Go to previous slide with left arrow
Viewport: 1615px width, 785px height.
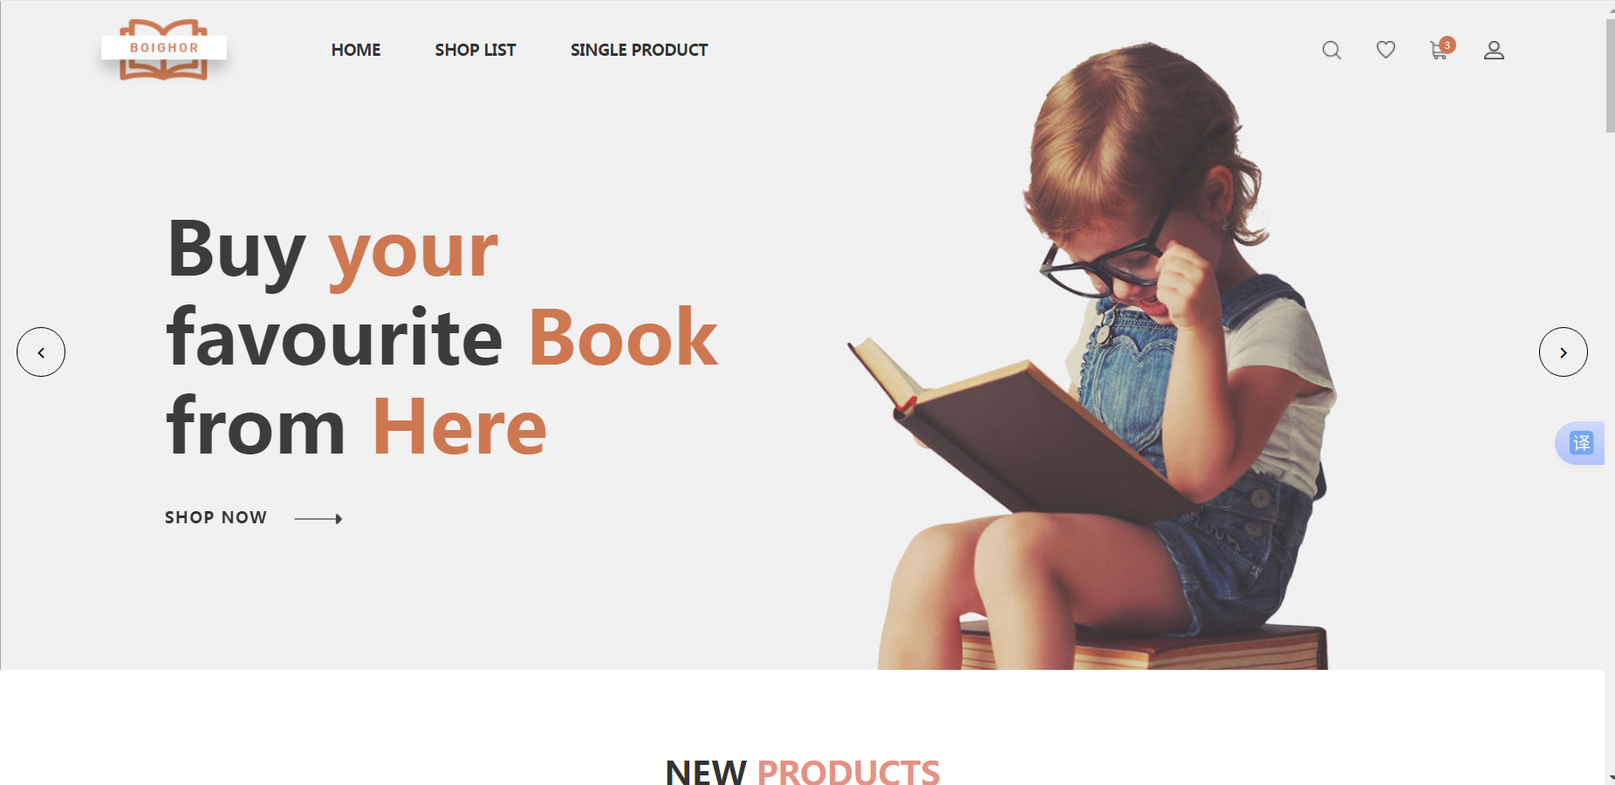[x=41, y=352]
